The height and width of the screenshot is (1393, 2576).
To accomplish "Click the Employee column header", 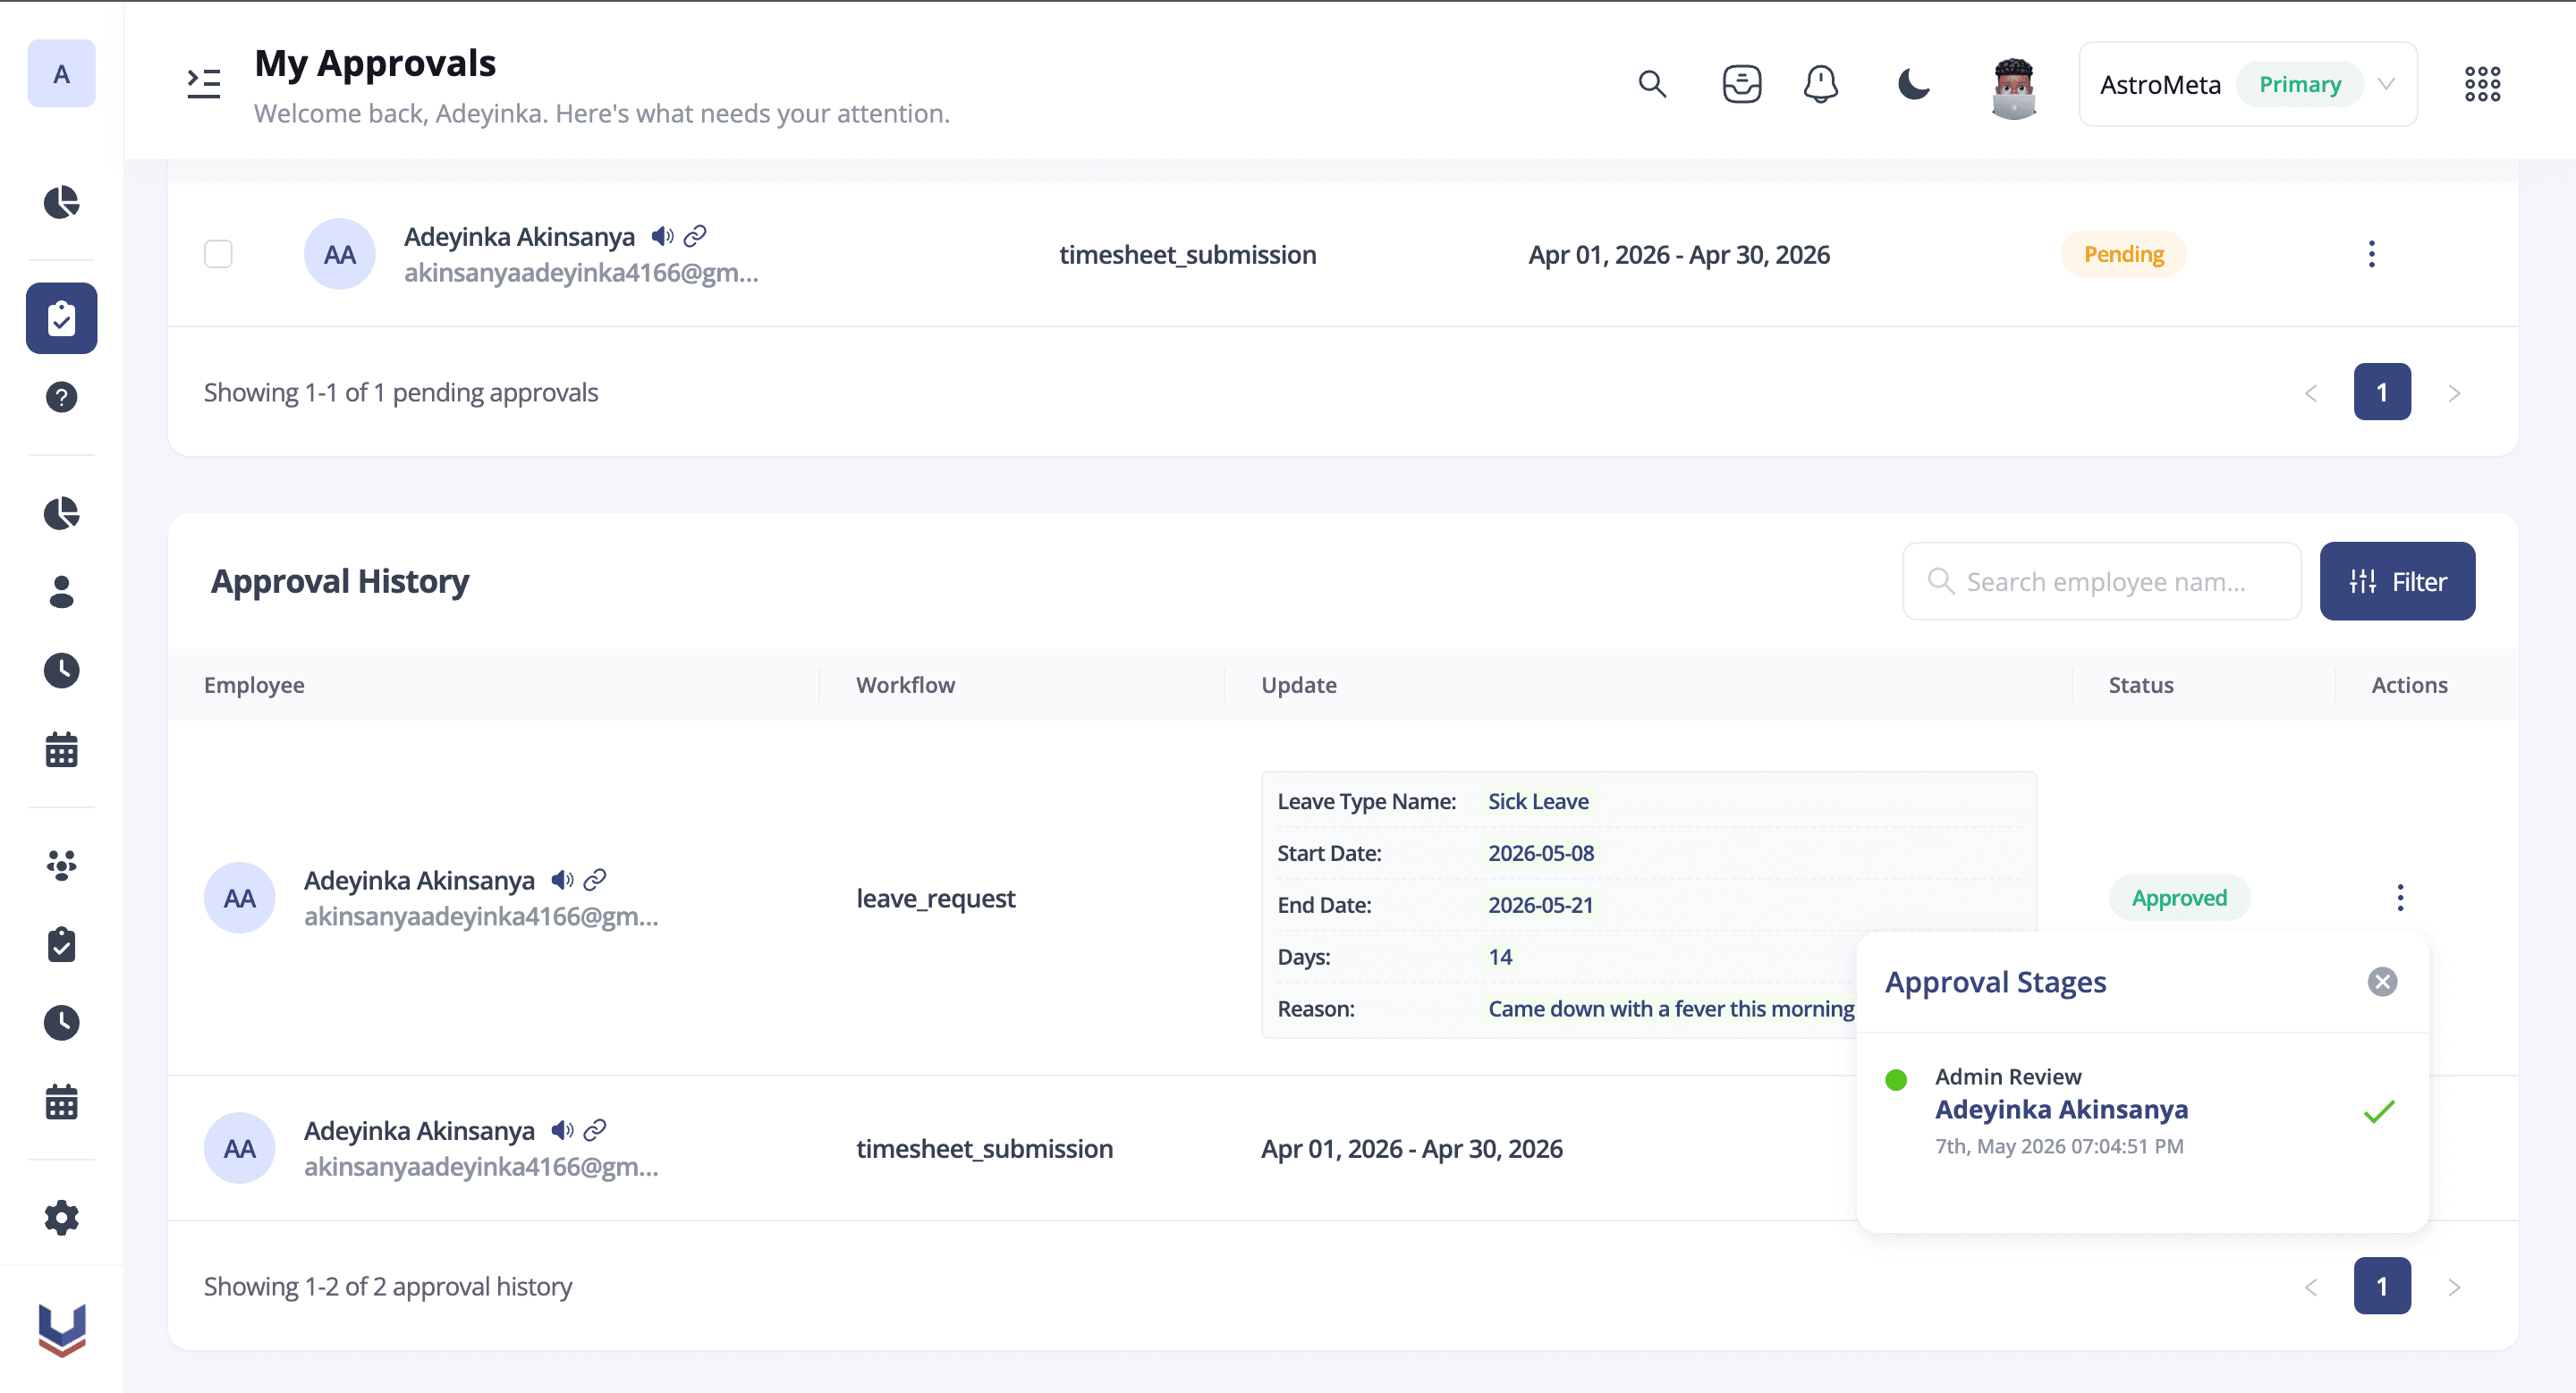I will click(254, 685).
